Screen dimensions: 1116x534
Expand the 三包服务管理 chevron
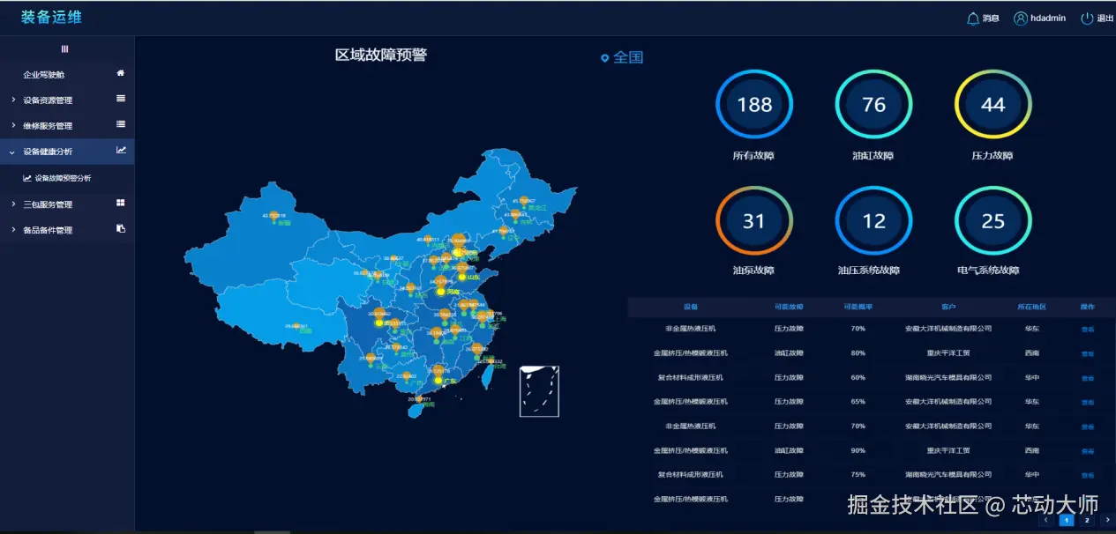[12, 204]
